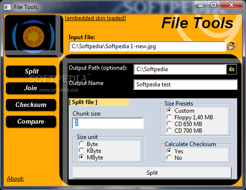Maximize the File Tools window
Image resolution: width=246 pixels, height=190 pixels.
pos(214,5)
